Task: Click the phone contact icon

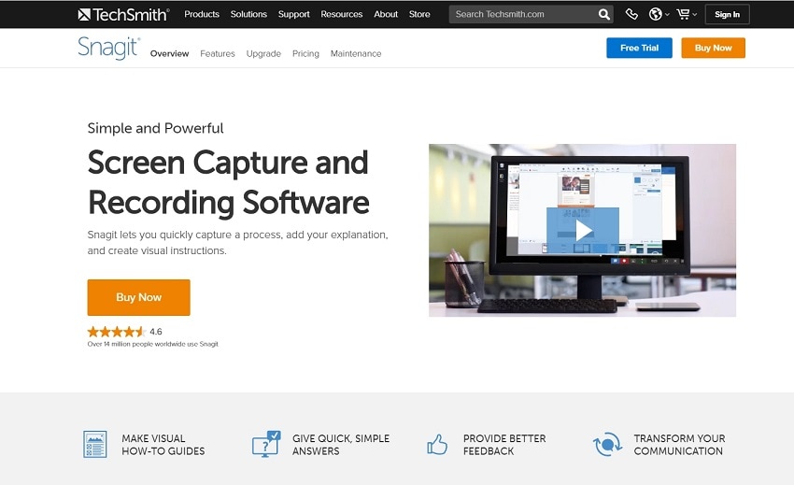Action: tap(631, 14)
